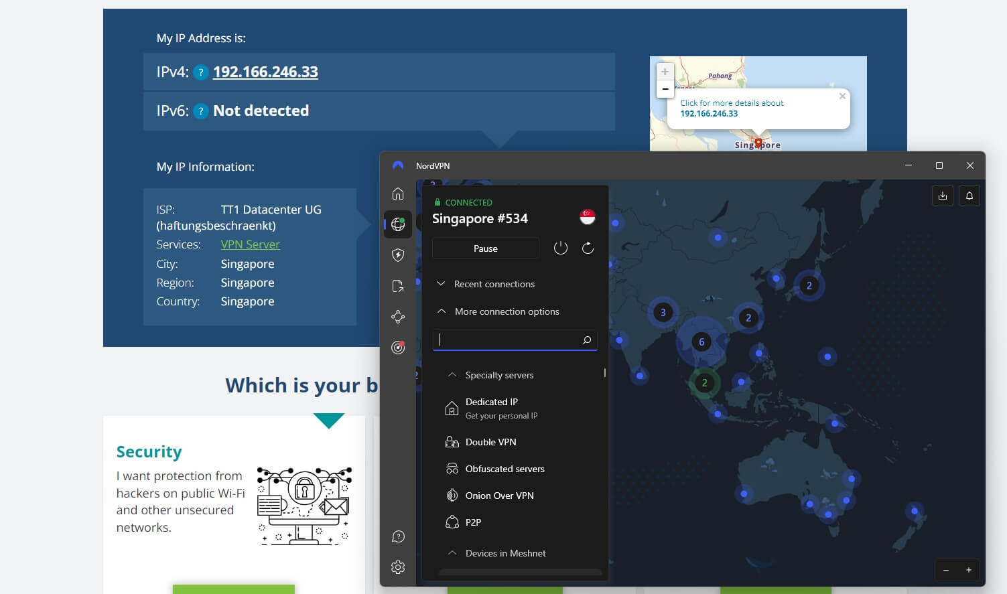Click the P2P icon
Viewport: 1007px width, 594px height.
[452, 522]
